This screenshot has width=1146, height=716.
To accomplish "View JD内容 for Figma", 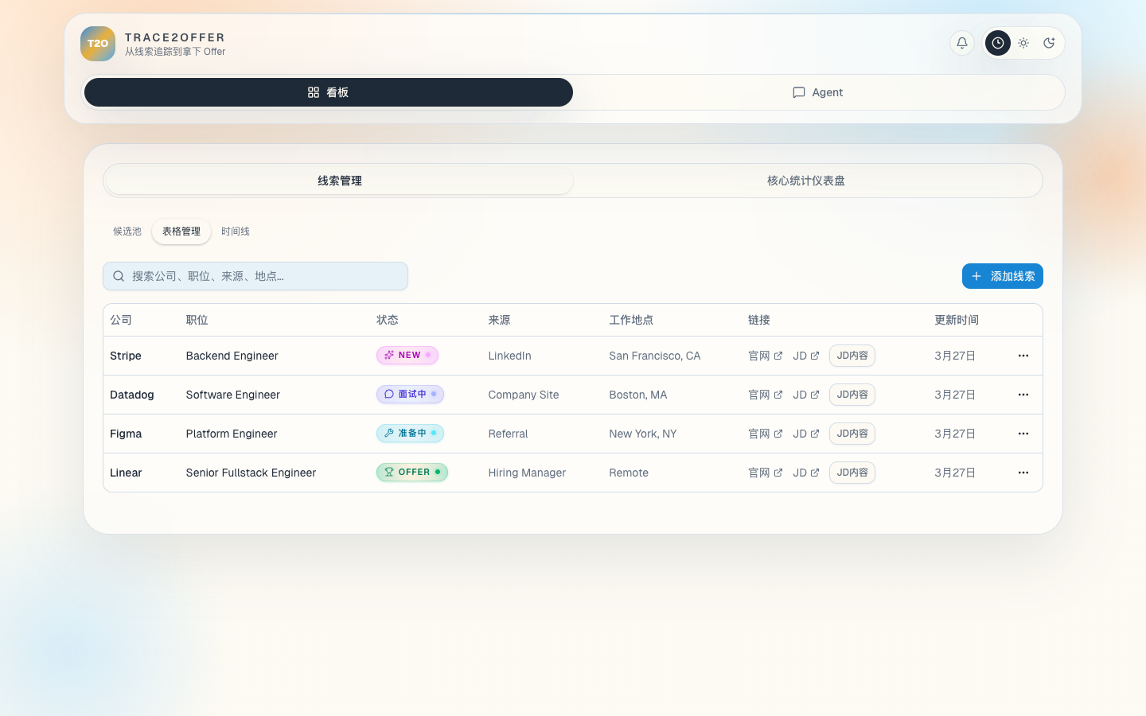I will (852, 434).
